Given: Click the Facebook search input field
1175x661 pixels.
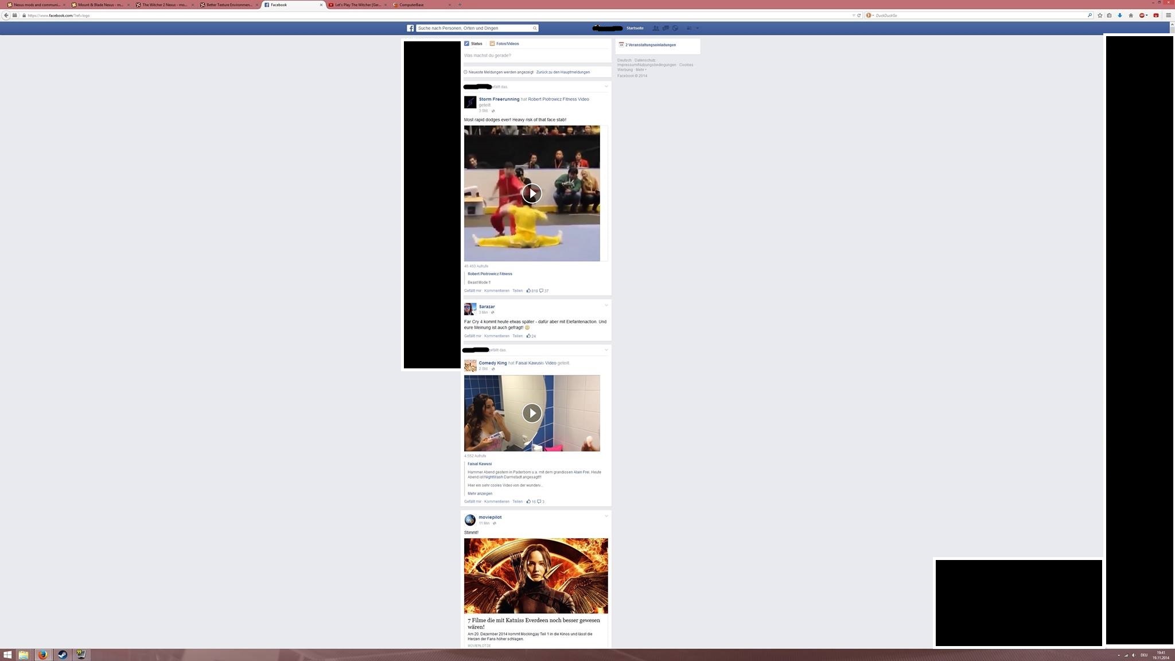Looking at the screenshot, I should point(473,28).
